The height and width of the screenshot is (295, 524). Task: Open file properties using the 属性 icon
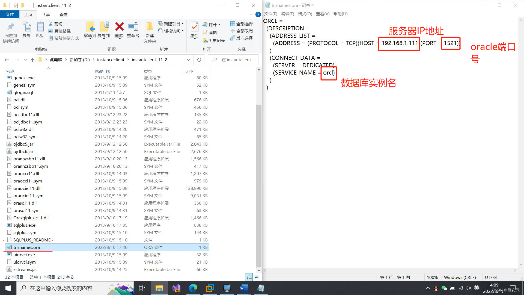194,31
